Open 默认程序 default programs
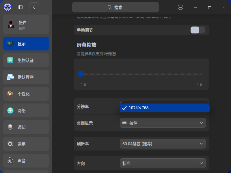The image size is (231, 173). click(x=26, y=77)
